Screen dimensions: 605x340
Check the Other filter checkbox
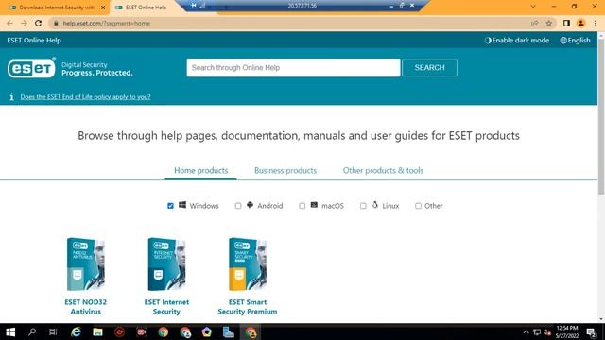(x=418, y=206)
